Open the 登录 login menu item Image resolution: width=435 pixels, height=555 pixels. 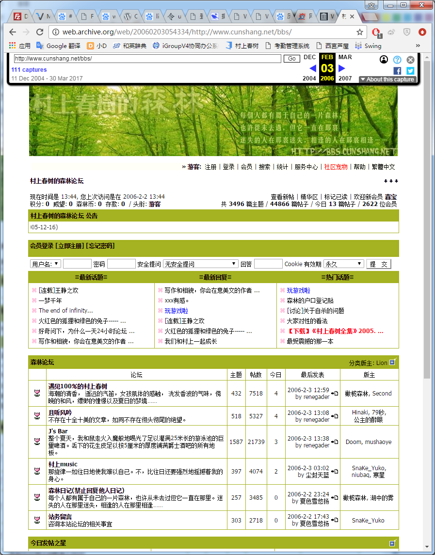[228, 167]
